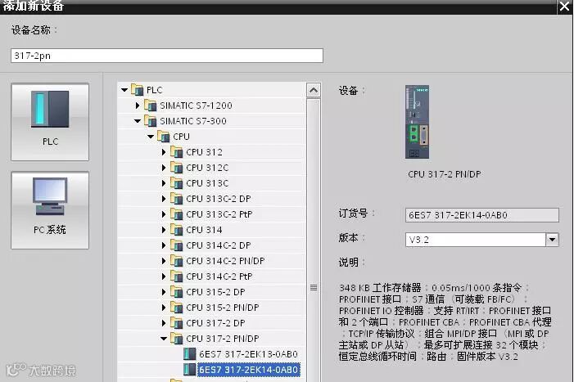The image size is (574, 382).
Task: Click the PLC root folder icon
Action: [138, 89]
